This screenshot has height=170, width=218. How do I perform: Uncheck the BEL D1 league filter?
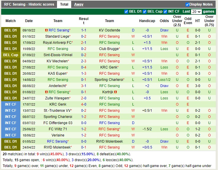tap(126, 11)
